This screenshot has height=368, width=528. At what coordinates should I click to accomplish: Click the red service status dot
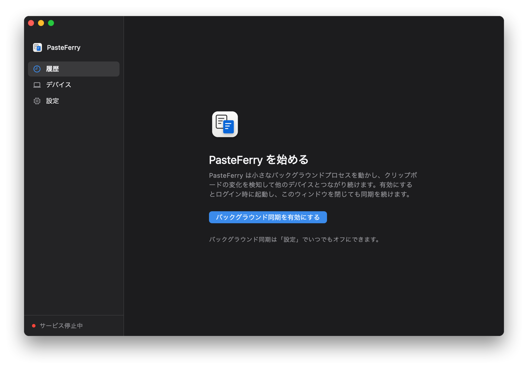34,326
